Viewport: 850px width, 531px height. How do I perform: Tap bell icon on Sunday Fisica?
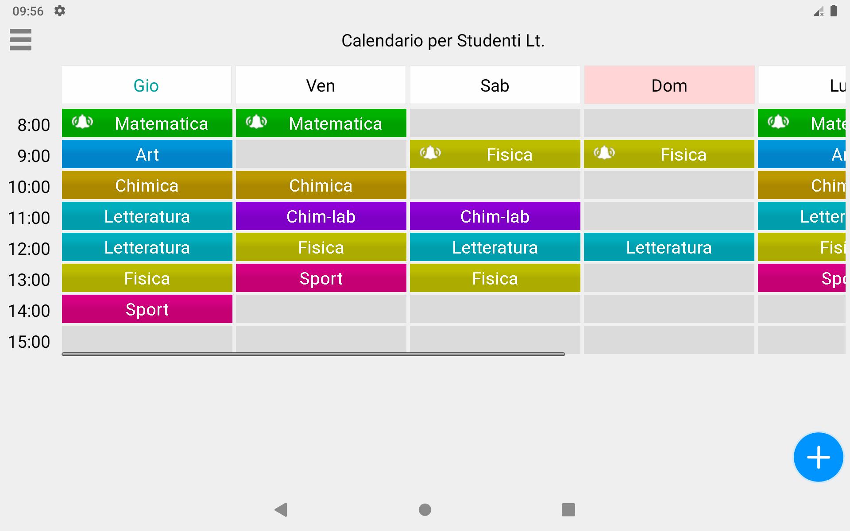click(x=604, y=153)
